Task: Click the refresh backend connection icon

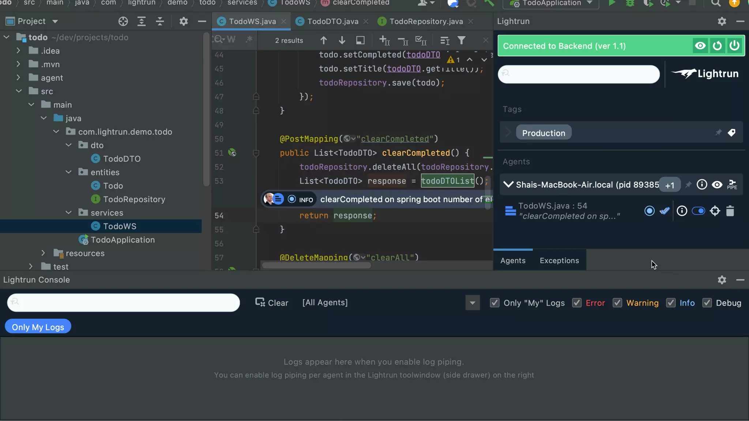Action: coord(717,46)
